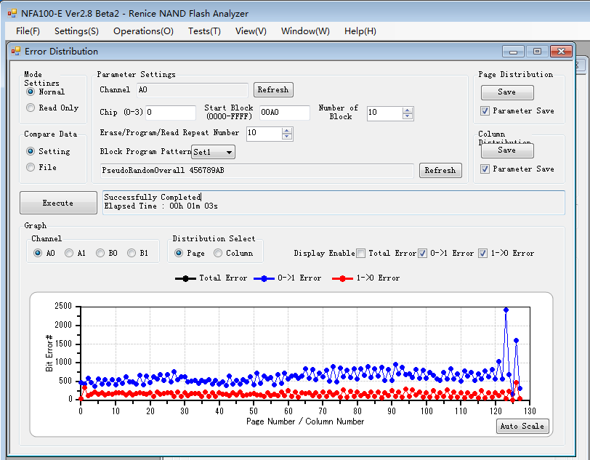
Task: Click the black Total Error legend marker
Action: (185, 278)
